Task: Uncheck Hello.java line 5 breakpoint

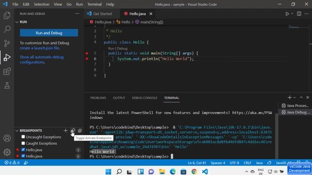Action: 23,150
